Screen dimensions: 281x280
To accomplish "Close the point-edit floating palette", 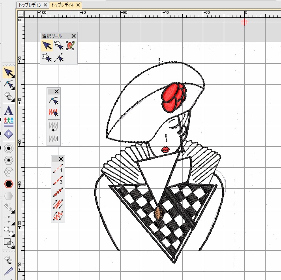I will 56,91.
